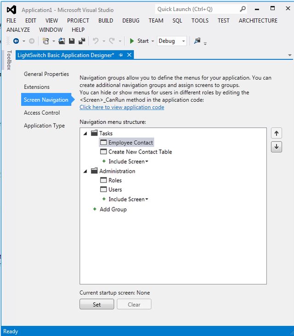Viewport: 294px width, 336px height.
Task: Click the Administration folder icon
Action: (x=94, y=171)
